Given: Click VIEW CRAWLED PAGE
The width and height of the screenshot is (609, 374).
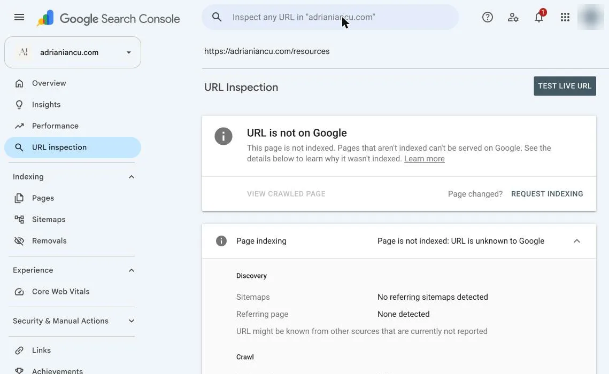Looking at the screenshot, I should click(x=286, y=194).
